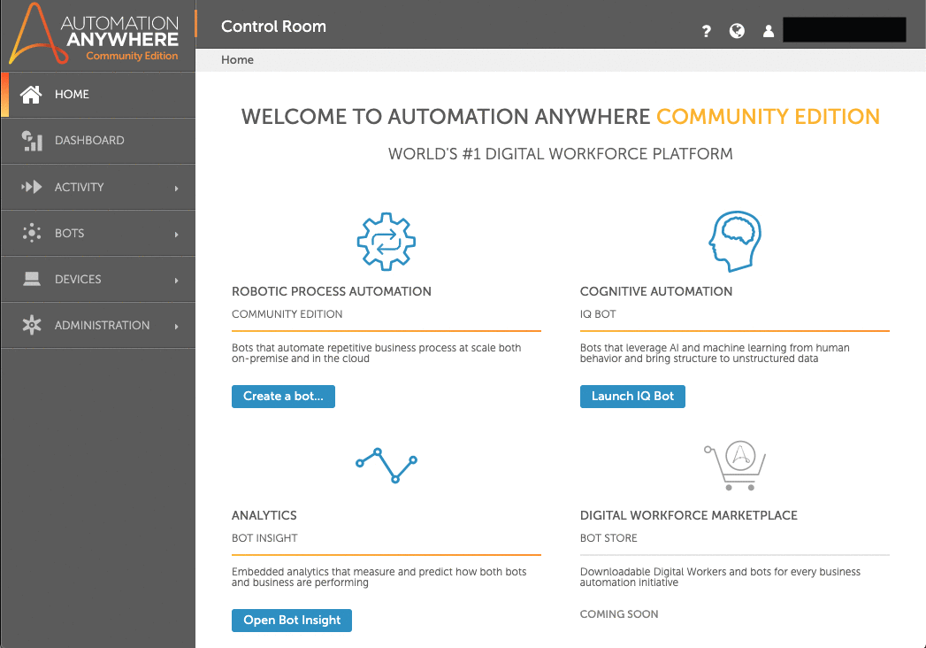Open help via the question mark icon
Screen dimensions: 926x648
point(707,31)
